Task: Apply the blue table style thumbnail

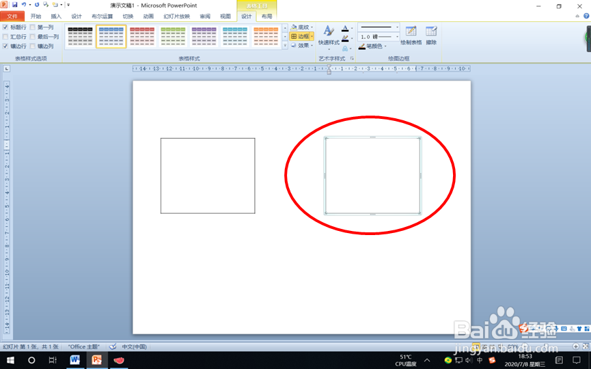Action: click(x=111, y=37)
